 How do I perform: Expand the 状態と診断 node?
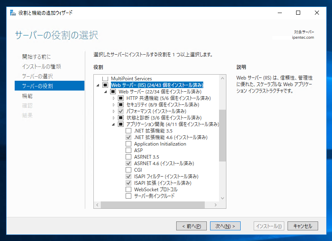point(114,118)
